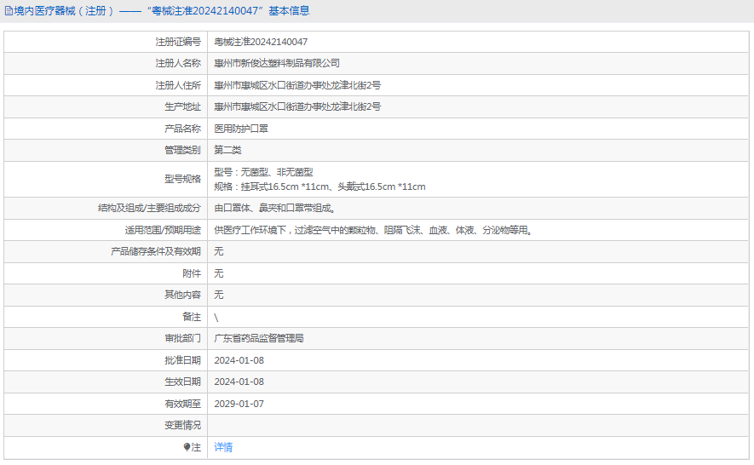Click the 附件 row label
Image resolution: width=754 pixels, height=465 pixels.
point(192,273)
